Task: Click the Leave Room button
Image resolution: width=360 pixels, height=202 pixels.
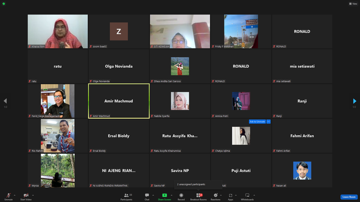Action: [349, 197]
